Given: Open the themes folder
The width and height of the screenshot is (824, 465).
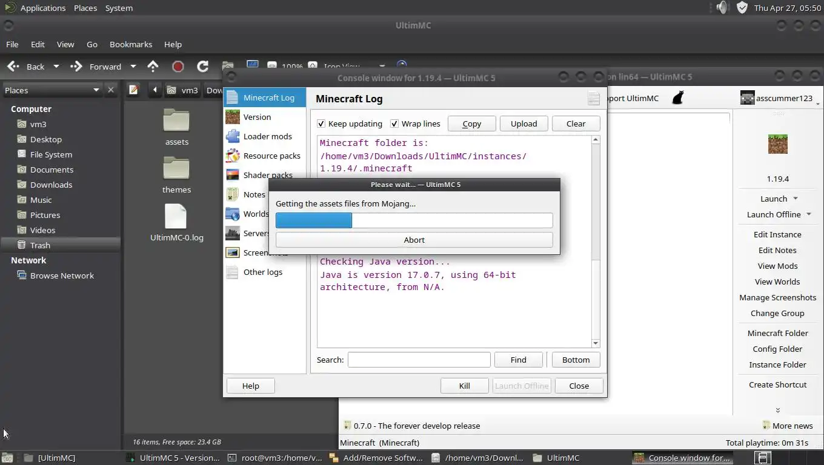Looking at the screenshot, I should point(176,175).
